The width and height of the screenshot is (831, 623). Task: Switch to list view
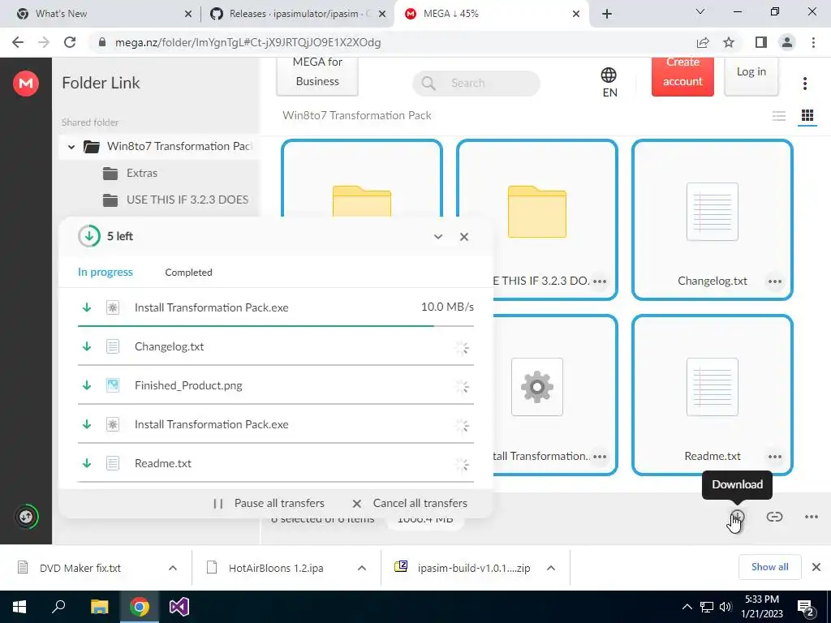778,116
